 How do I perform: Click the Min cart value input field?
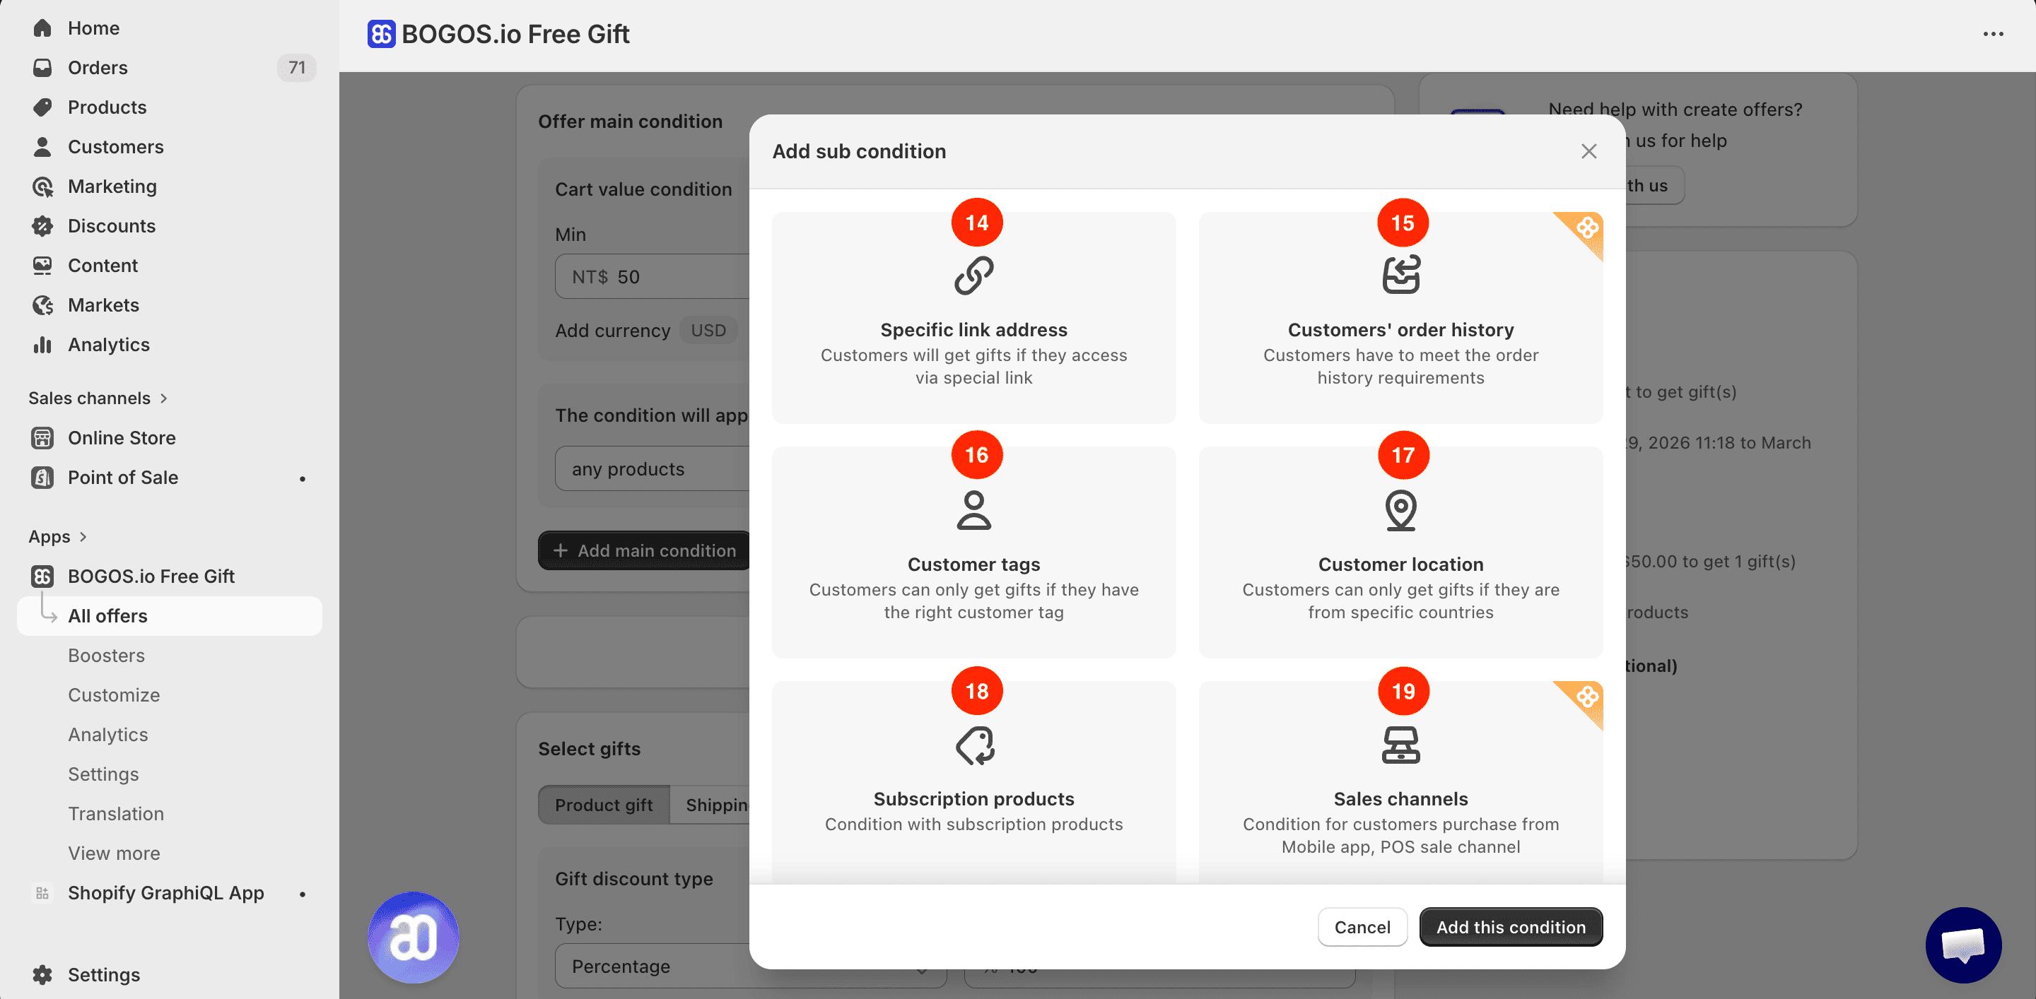coord(653,276)
